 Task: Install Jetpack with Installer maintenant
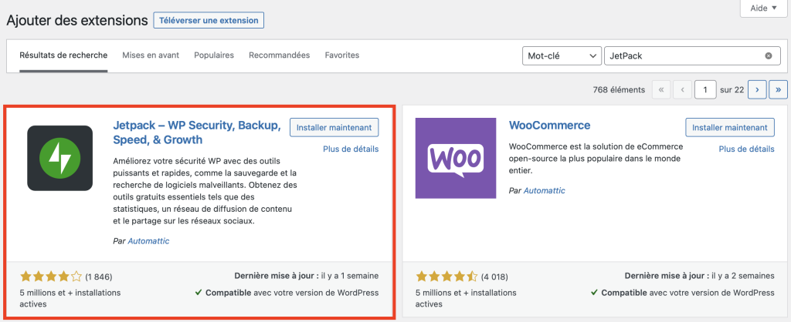[x=334, y=128]
